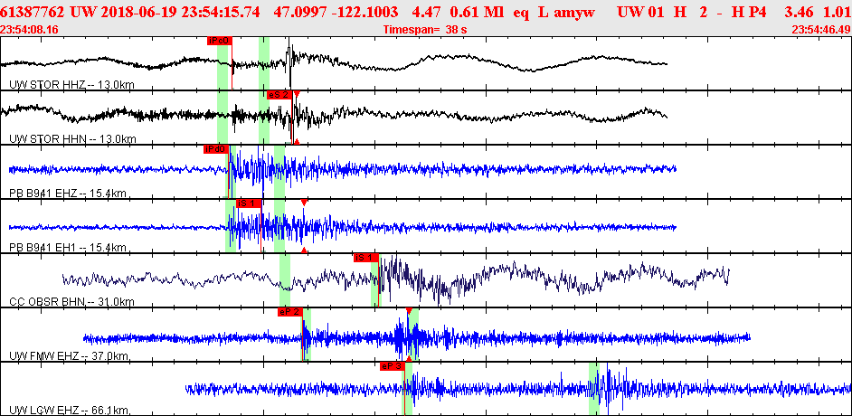Click the 3.46 value in header
The width and height of the screenshot is (852, 416).
(797, 12)
